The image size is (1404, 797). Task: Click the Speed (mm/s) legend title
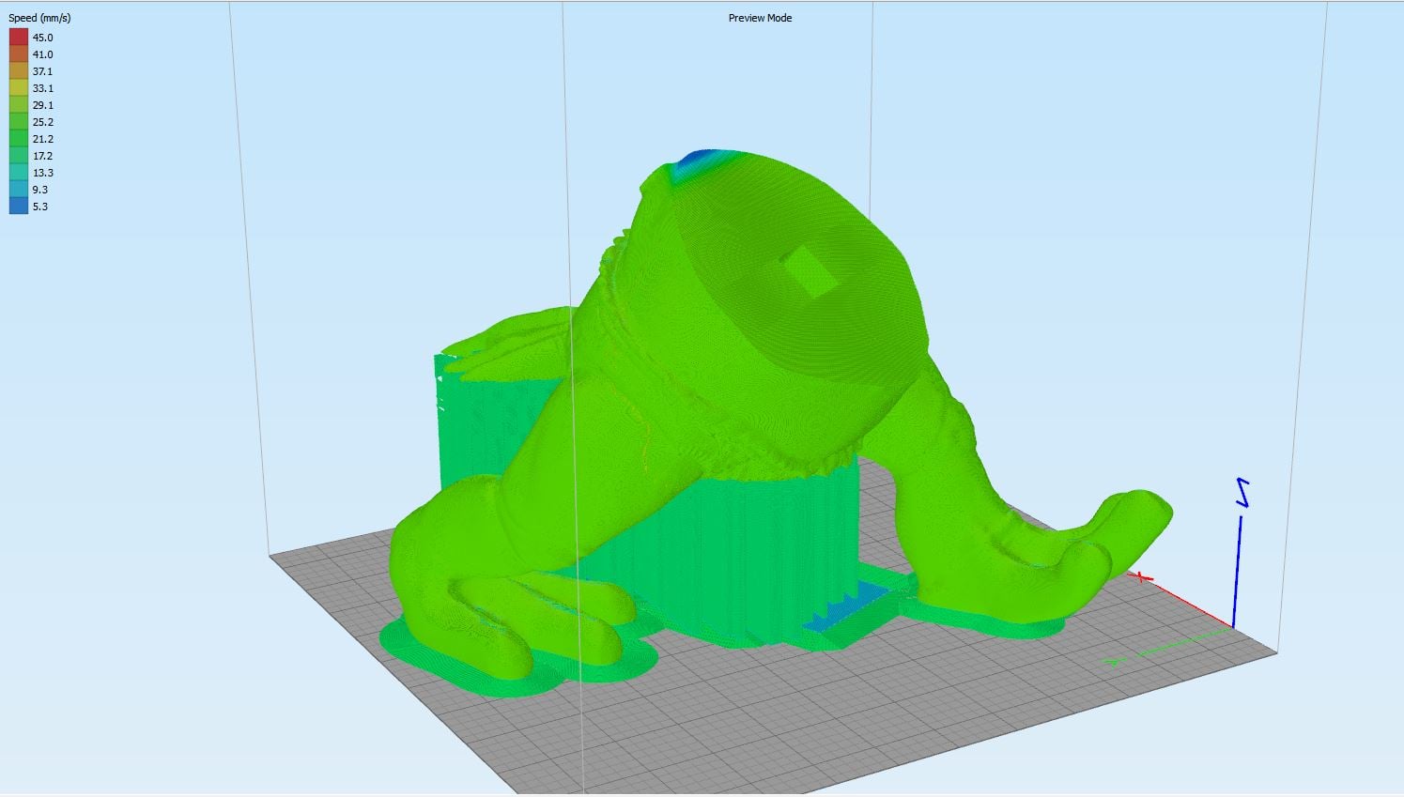click(x=39, y=18)
